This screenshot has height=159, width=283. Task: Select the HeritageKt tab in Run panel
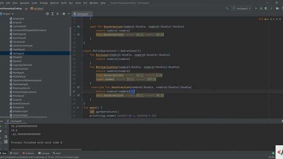16,121
